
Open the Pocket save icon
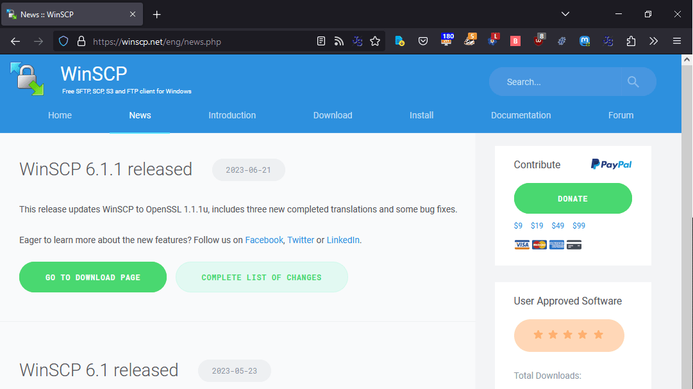tap(423, 41)
